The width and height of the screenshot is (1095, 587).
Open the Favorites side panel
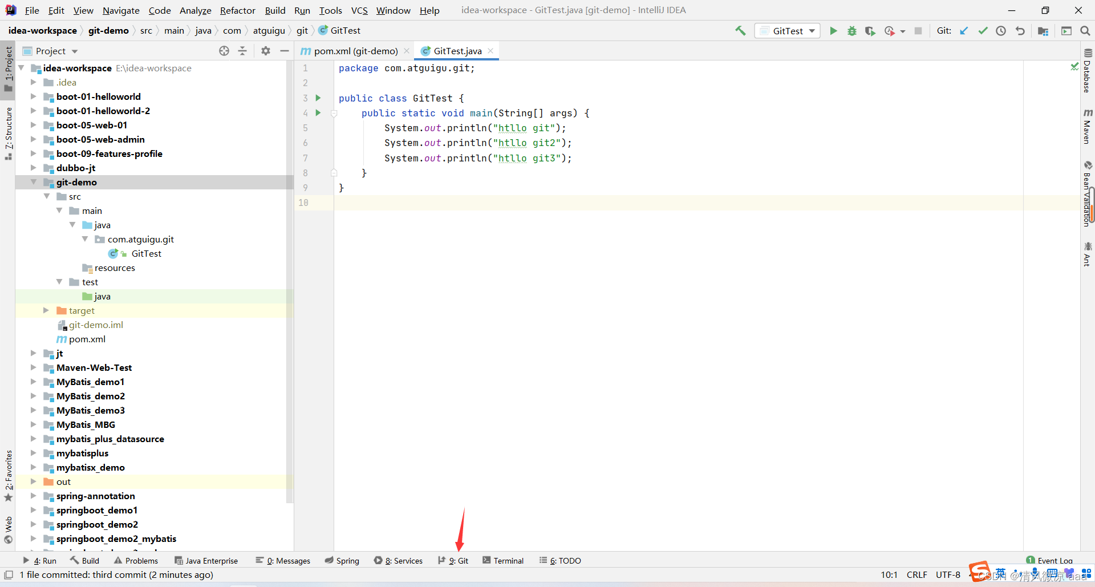[x=8, y=476]
